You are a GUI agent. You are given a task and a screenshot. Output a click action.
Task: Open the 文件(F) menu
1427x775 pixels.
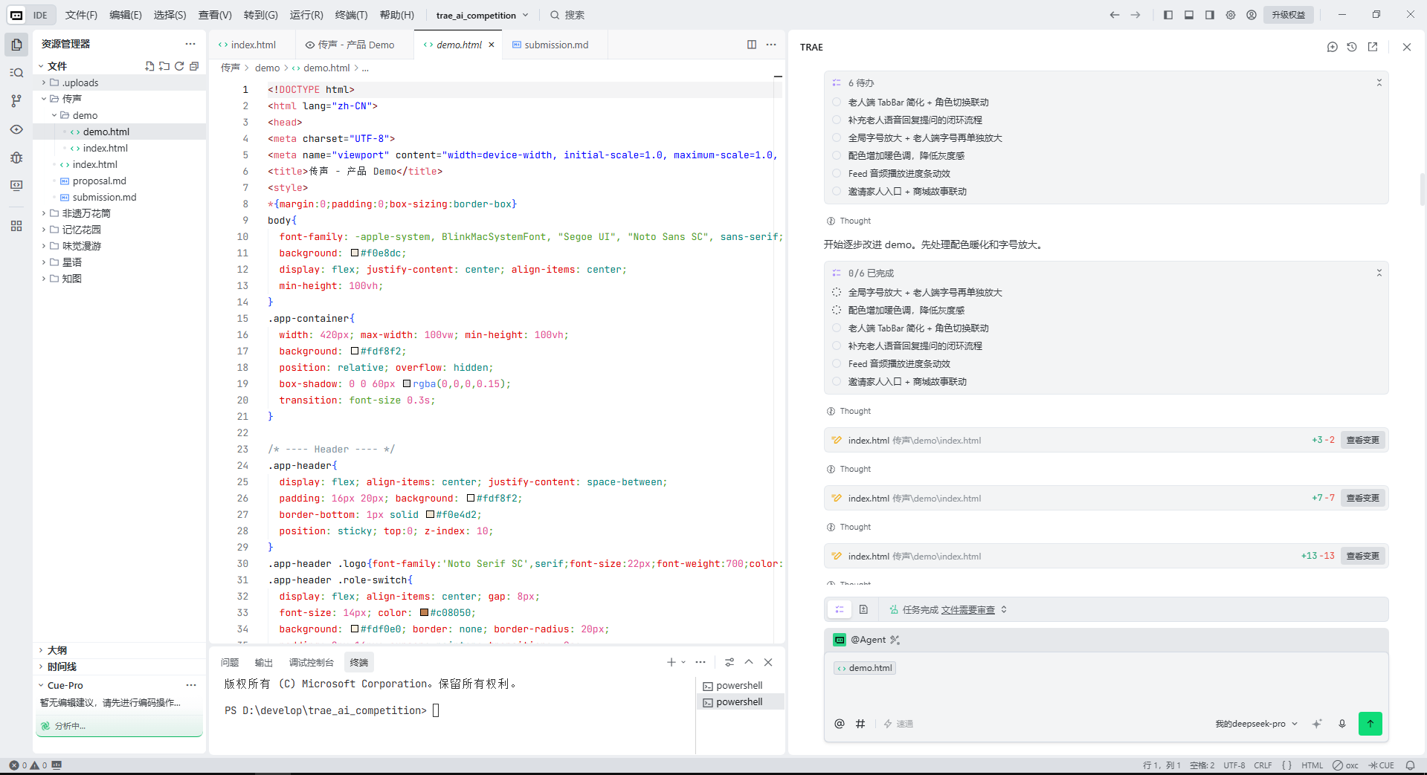(81, 15)
